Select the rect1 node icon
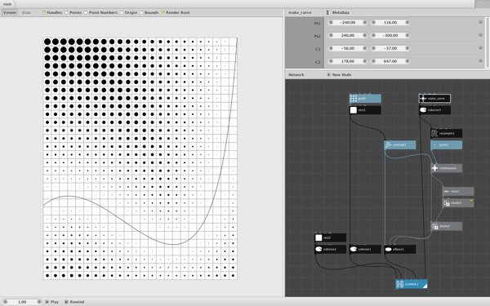The height and width of the screenshot is (306, 490). [x=354, y=110]
